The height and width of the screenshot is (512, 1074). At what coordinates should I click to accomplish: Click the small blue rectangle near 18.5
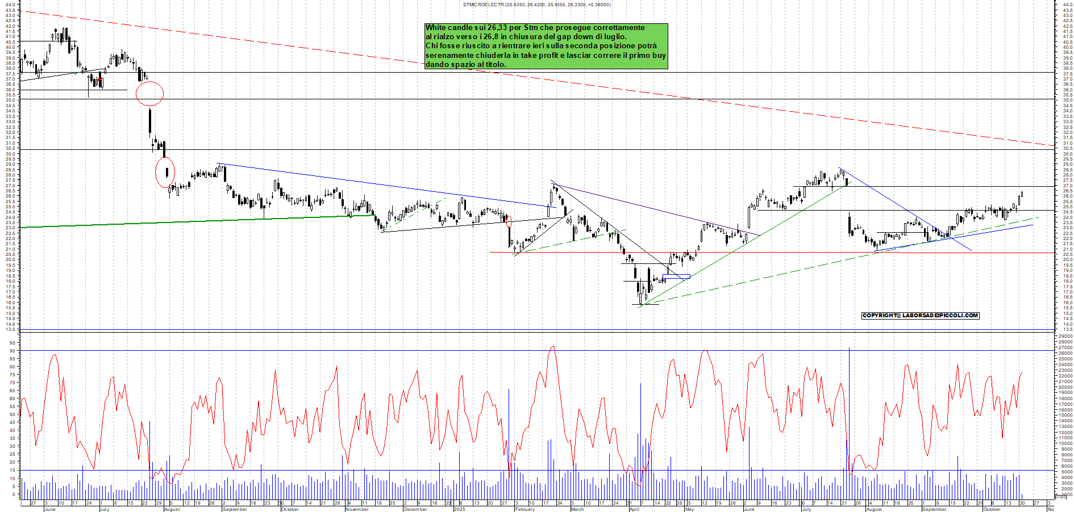676,276
